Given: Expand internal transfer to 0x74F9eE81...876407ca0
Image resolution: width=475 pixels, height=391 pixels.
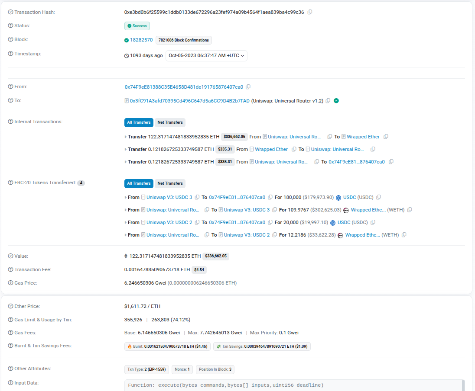Looking at the screenshot, I should [125, 162].
